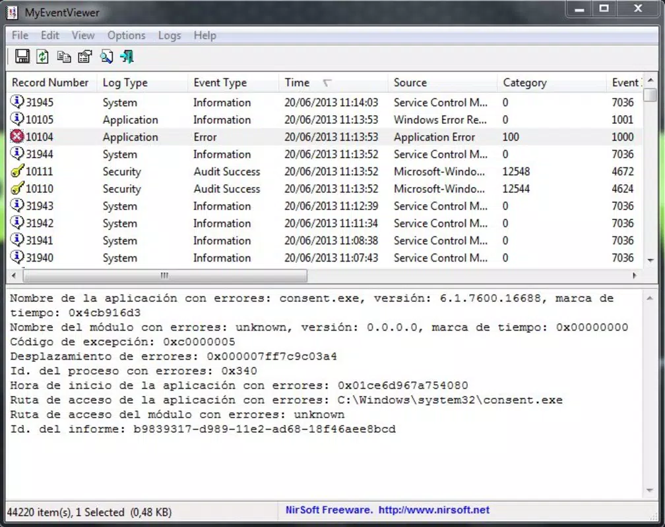Click event ID 1001
This screenshot has width=665, height=527.
point(622,119)
